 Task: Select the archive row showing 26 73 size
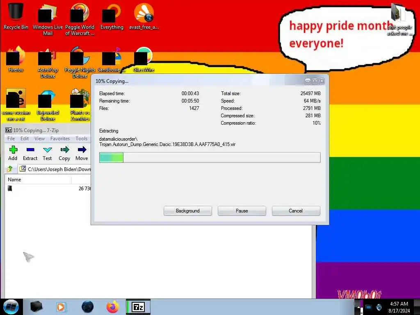pos(48,189)
